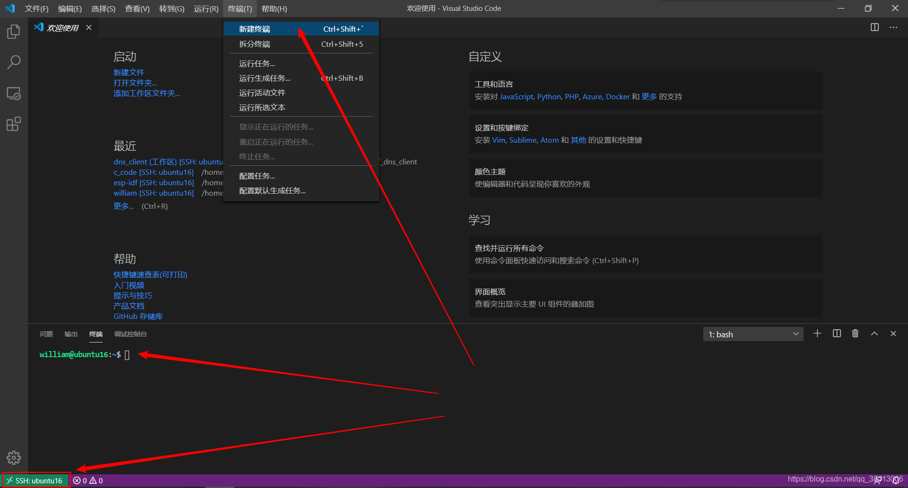Switch to the 终端 panel tab

tap(96, 334)
